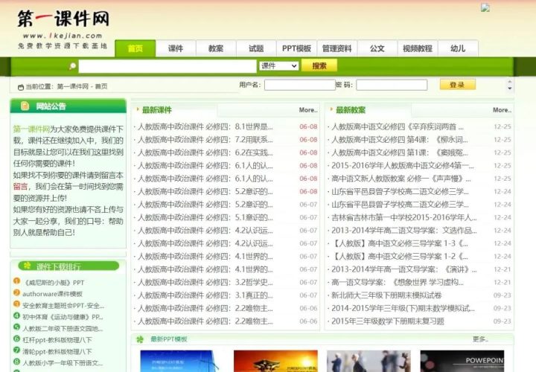Open the 课件 search category dropdown
The height and width of the screenshot is (372, 536).
click(278, 66)
